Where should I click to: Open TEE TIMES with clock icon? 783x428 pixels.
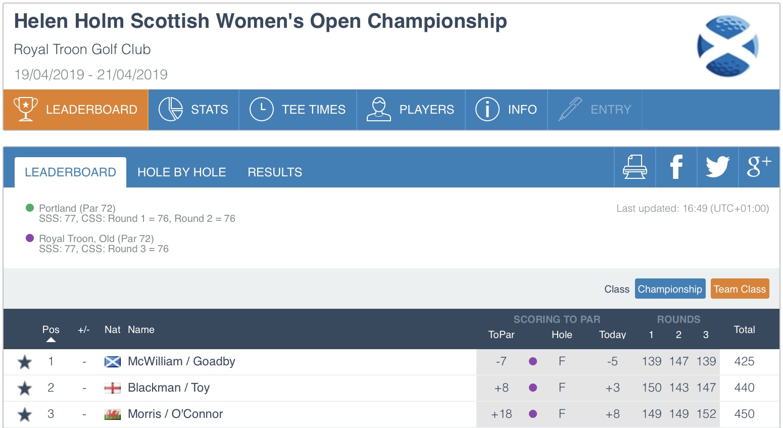pos(298,110)
